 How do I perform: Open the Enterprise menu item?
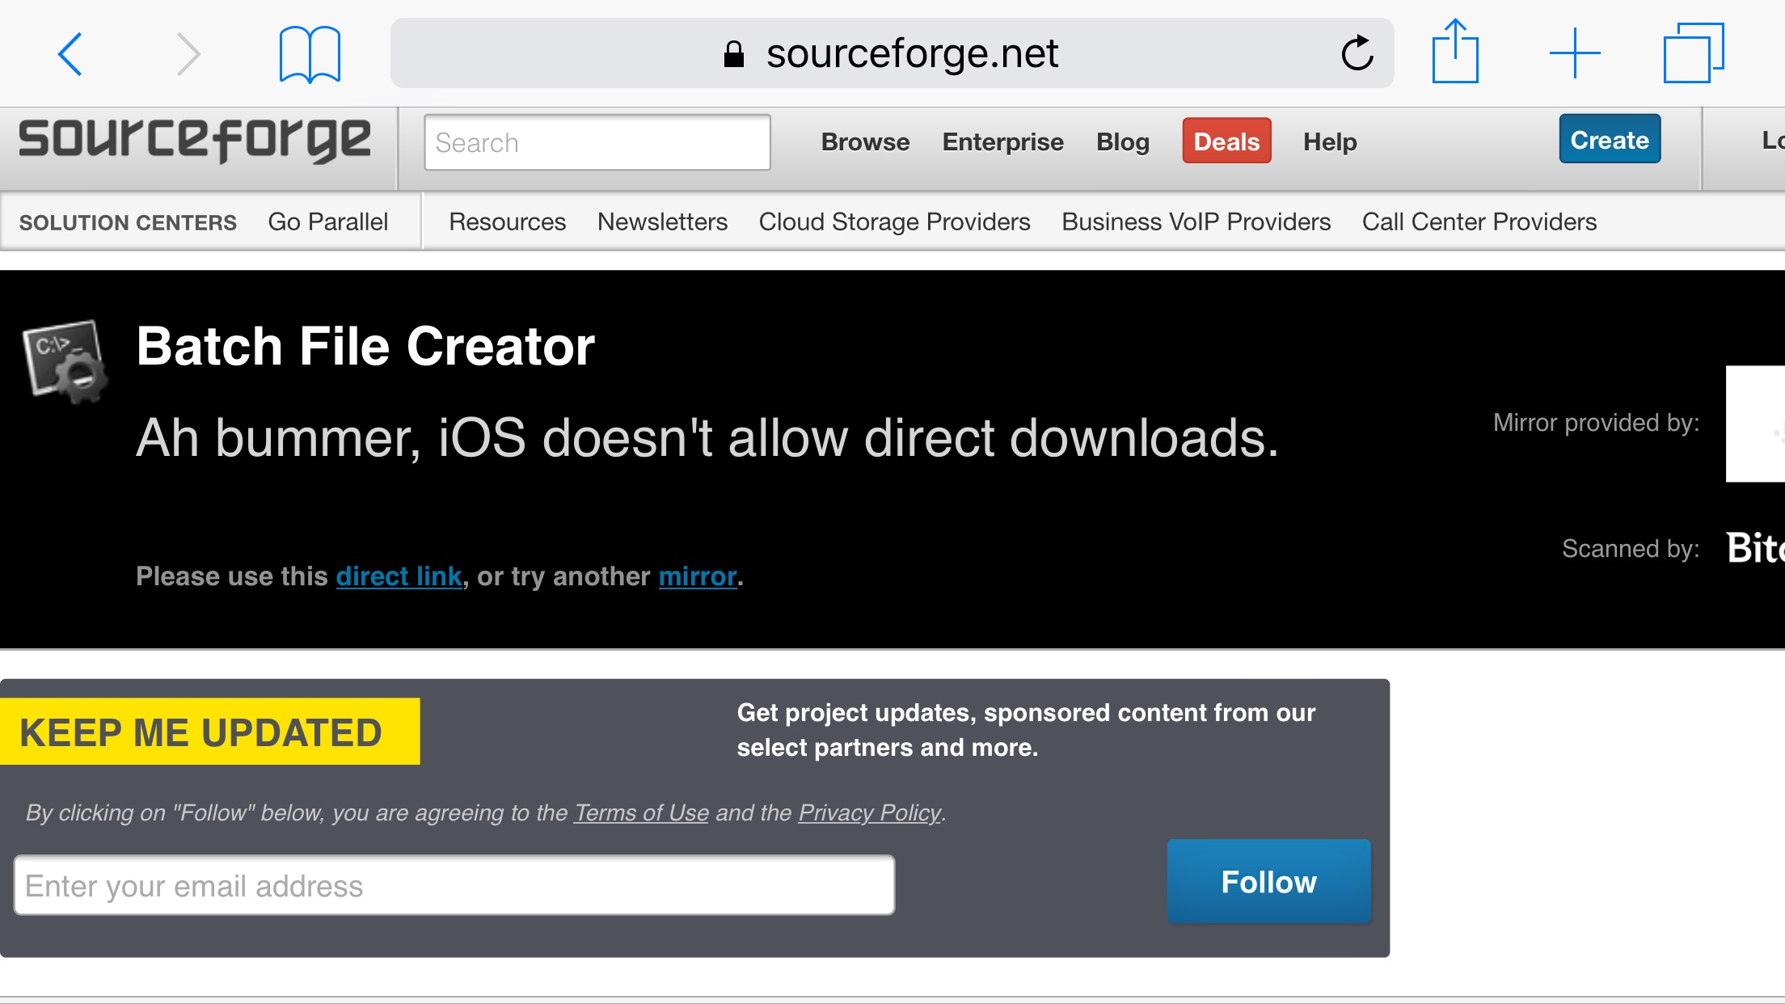(x=1002, y=141)
